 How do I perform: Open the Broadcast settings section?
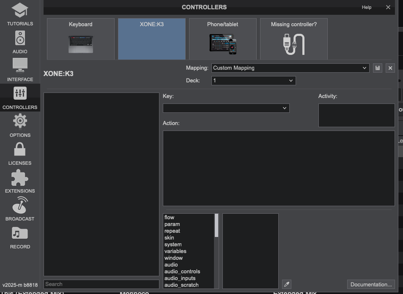tap(20, 210)
